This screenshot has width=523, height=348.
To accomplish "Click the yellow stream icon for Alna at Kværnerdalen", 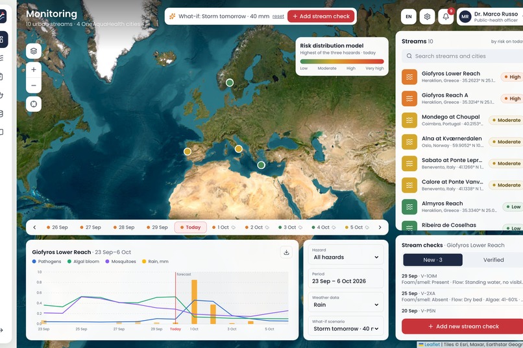I will pyautogui.click(x=409, y=142).
